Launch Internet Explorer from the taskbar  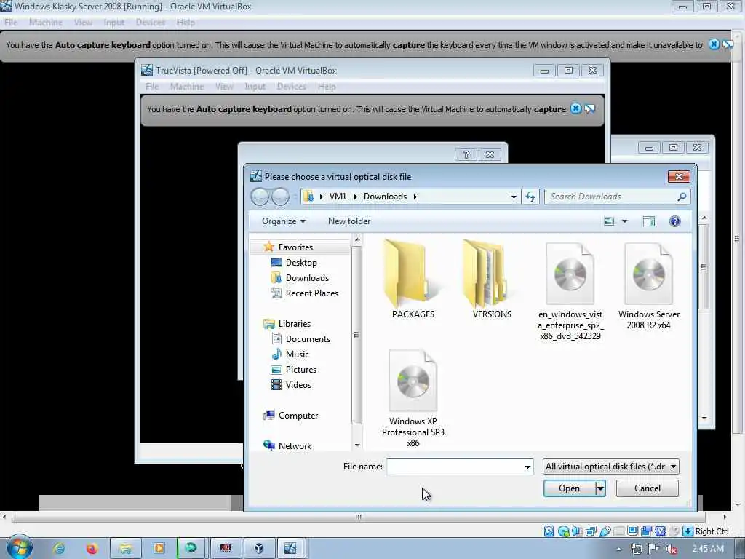[59, 548]
